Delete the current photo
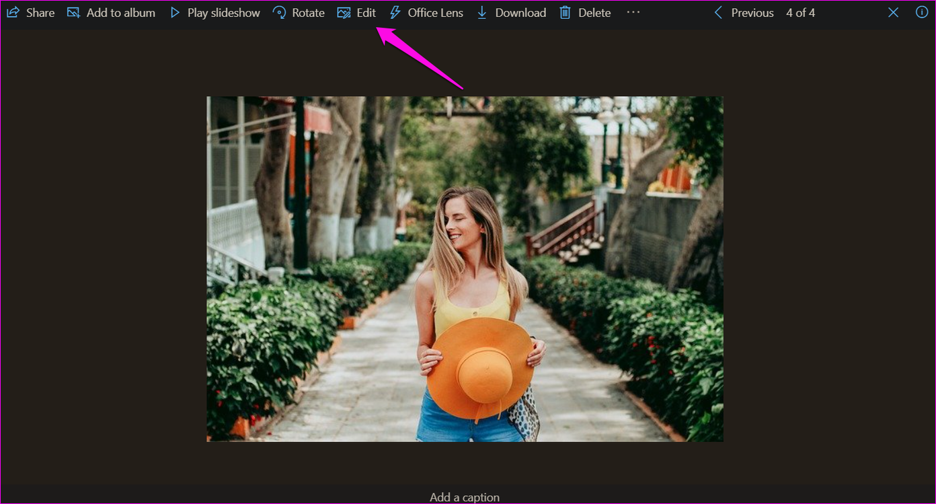Viewport: 936px width, 504px height. pyautogui.click(x=585, y=13)
